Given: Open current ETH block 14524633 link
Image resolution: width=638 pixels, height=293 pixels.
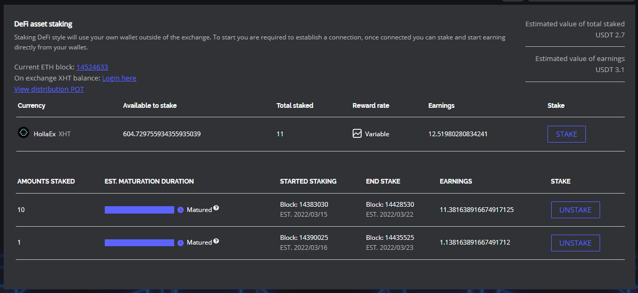Looking at the screenshot, I should [x=92, y=67].
